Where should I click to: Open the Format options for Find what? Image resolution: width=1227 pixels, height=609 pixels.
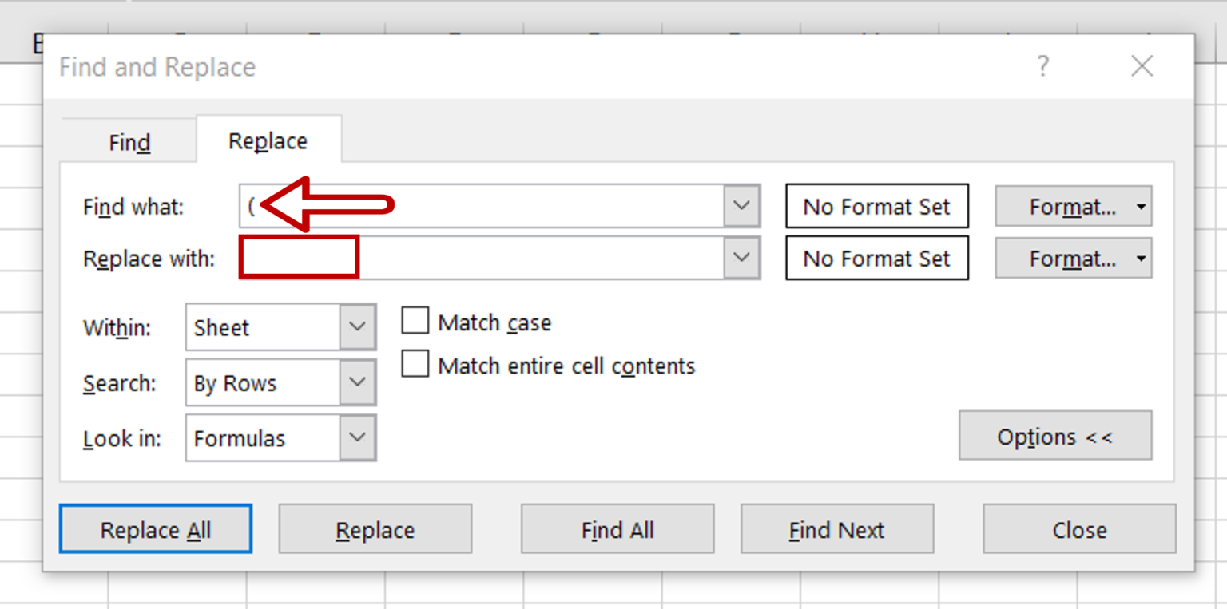pos(1073,206)
